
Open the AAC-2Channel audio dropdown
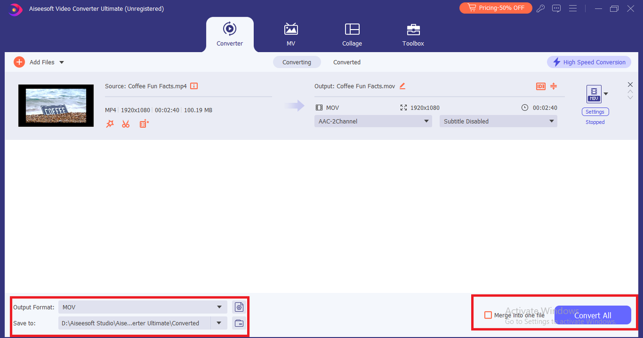tap(373, 121)
